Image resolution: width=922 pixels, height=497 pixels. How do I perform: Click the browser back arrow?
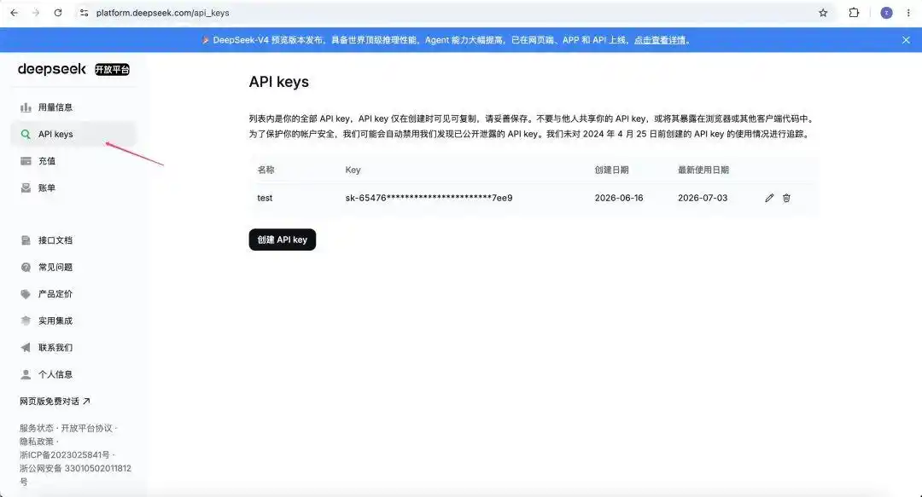coord(15,12)
